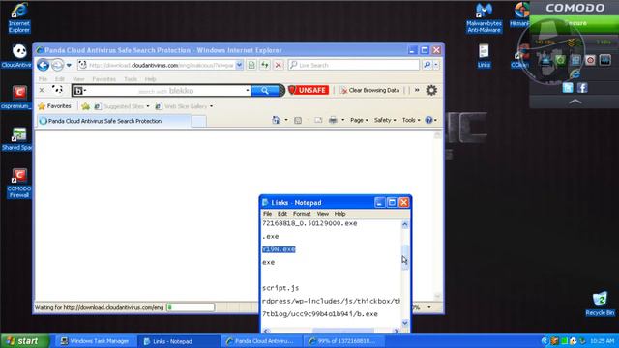Open Notepad View menu
The image size is (619, 348).
pyautogui.click(x=322, y=214)
